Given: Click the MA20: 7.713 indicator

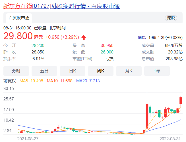Looking at the screenshot, I should (x=88, y=81).
